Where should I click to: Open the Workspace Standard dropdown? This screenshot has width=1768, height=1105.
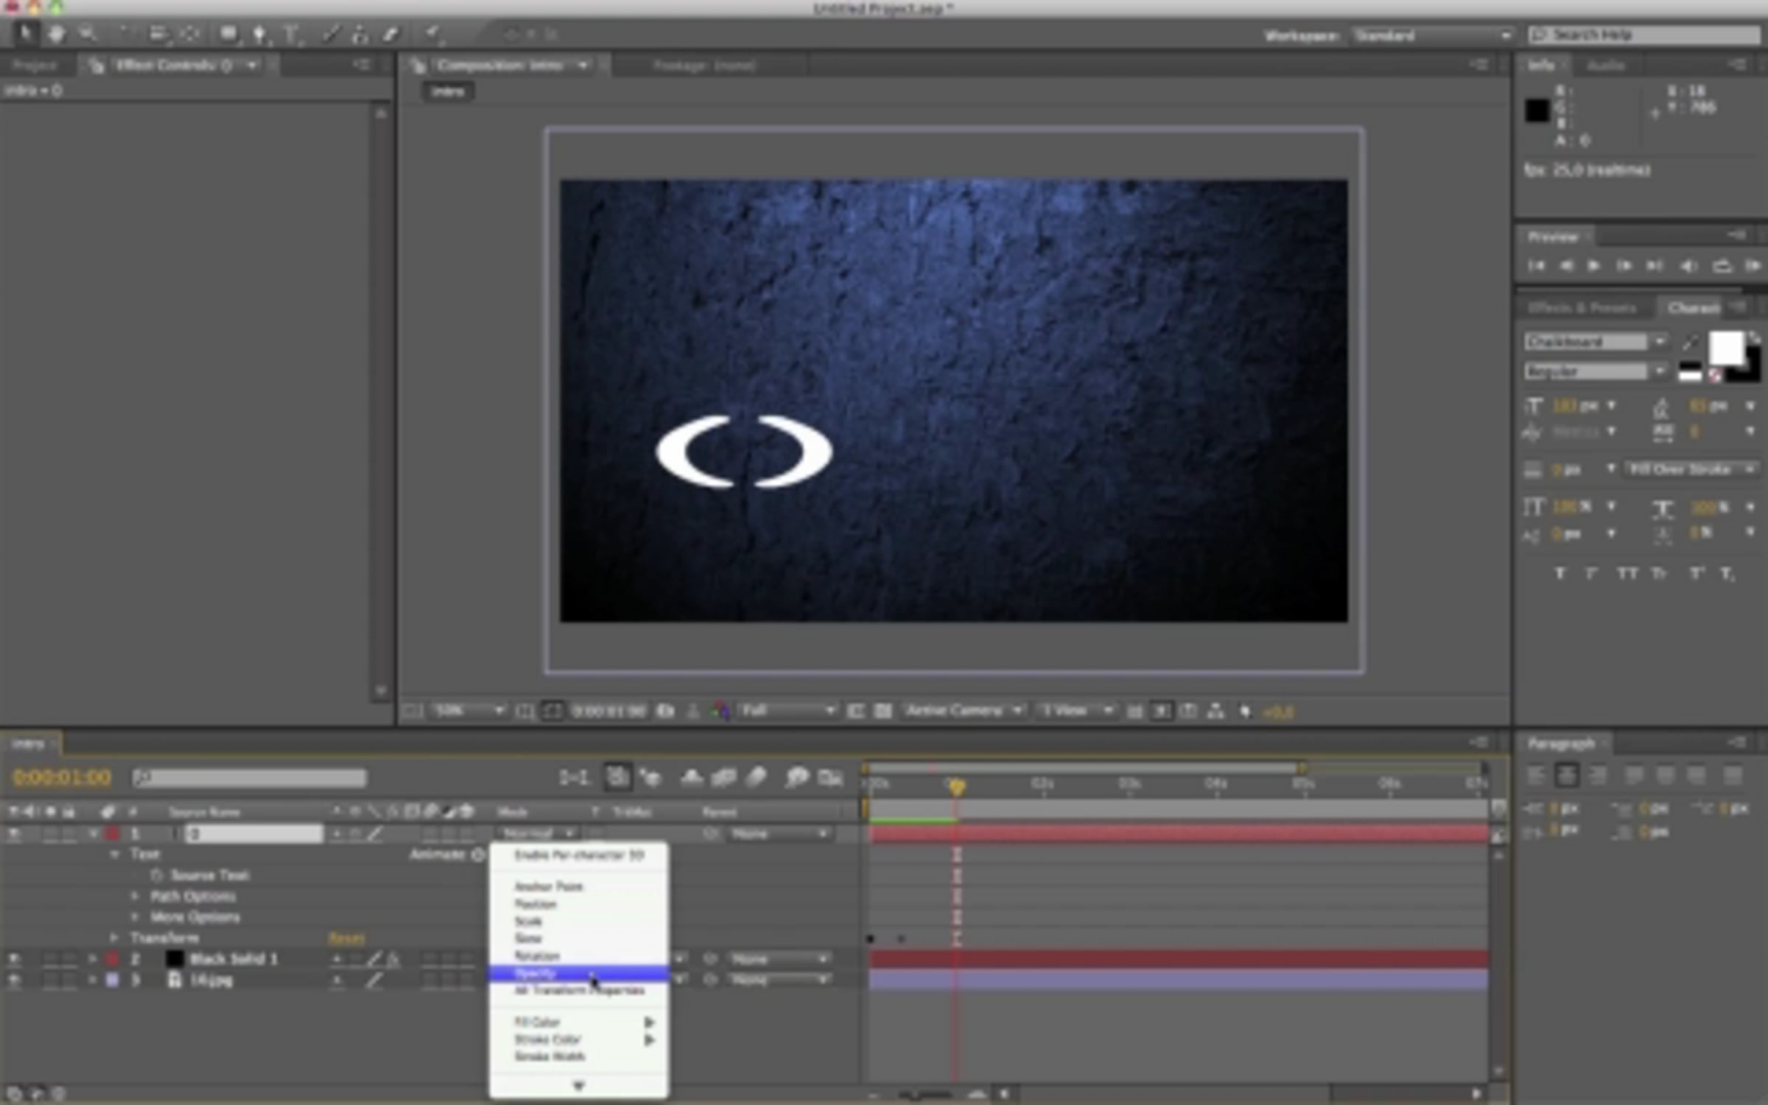pyautogui.click(x=1431, y=35)
